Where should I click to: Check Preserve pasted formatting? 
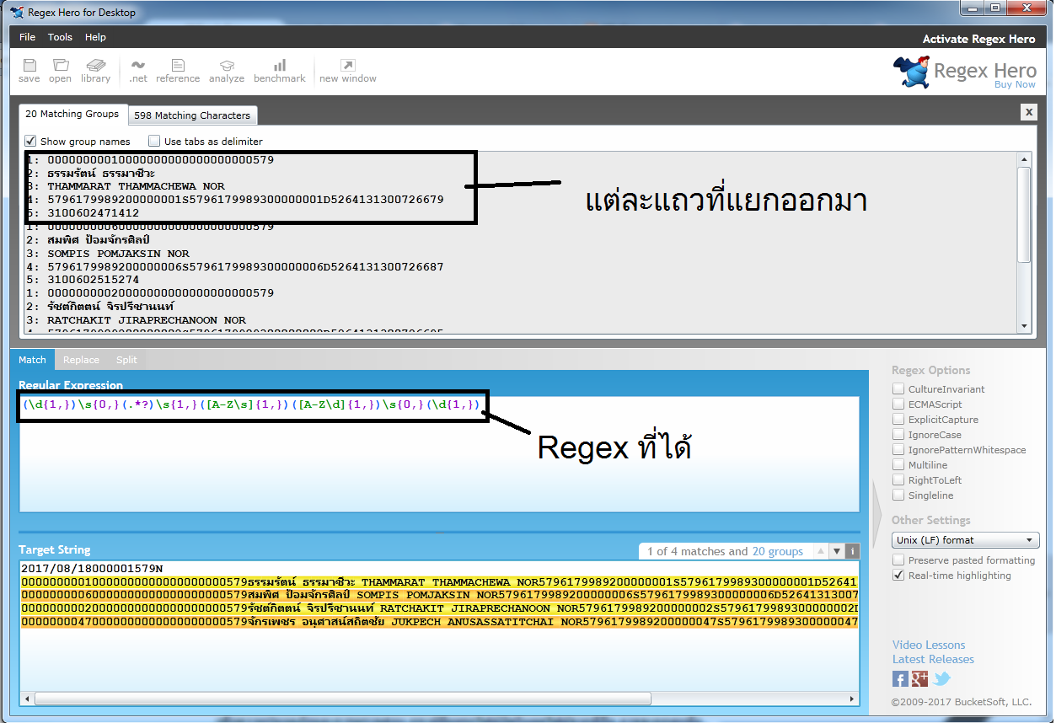point(899,560)
